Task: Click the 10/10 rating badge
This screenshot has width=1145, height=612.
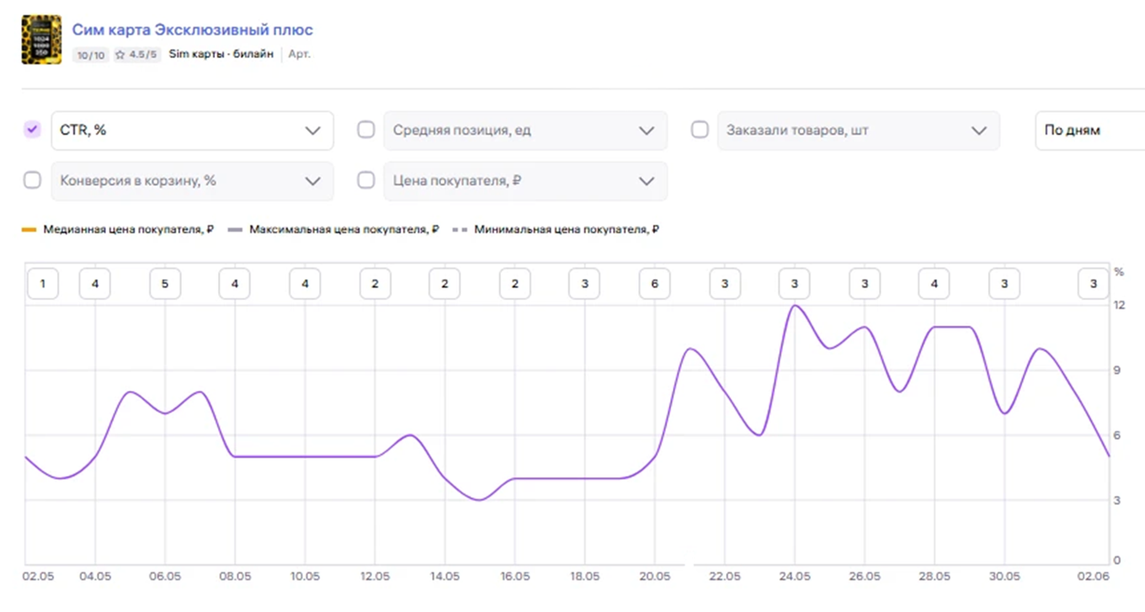Action: 91,55
